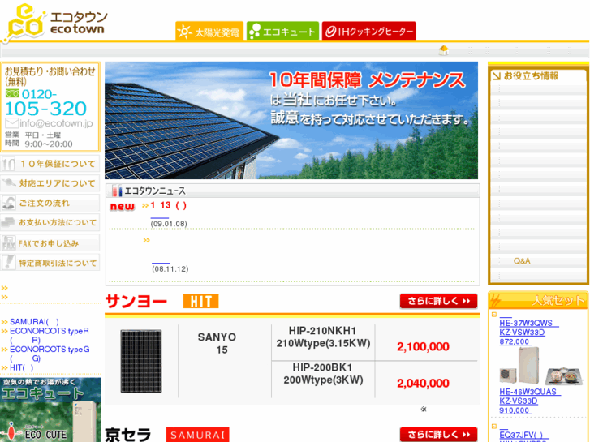Click the info@ecotown.jp email address
The height and width of the screenshot is (442, 590).
(56, 123)
